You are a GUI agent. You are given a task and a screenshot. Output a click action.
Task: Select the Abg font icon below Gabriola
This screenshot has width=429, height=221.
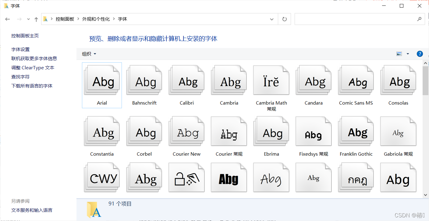pyautogui.click(x=398, y=178)
